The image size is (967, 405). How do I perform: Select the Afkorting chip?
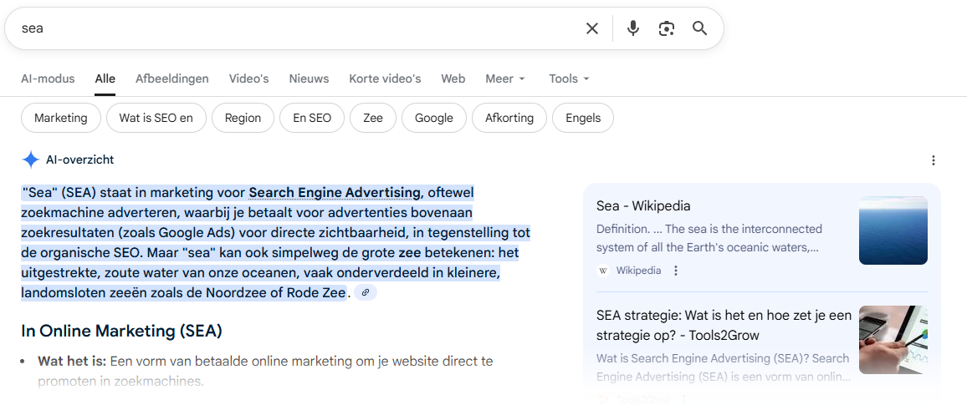click(509, 118)
